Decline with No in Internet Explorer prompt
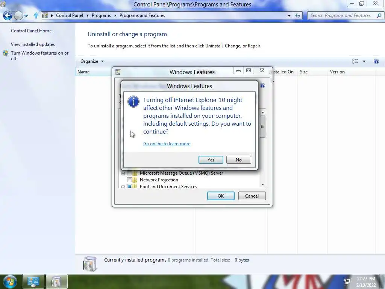 (x=238, y=160)
